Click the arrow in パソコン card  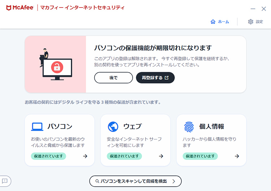coord(85,156)
